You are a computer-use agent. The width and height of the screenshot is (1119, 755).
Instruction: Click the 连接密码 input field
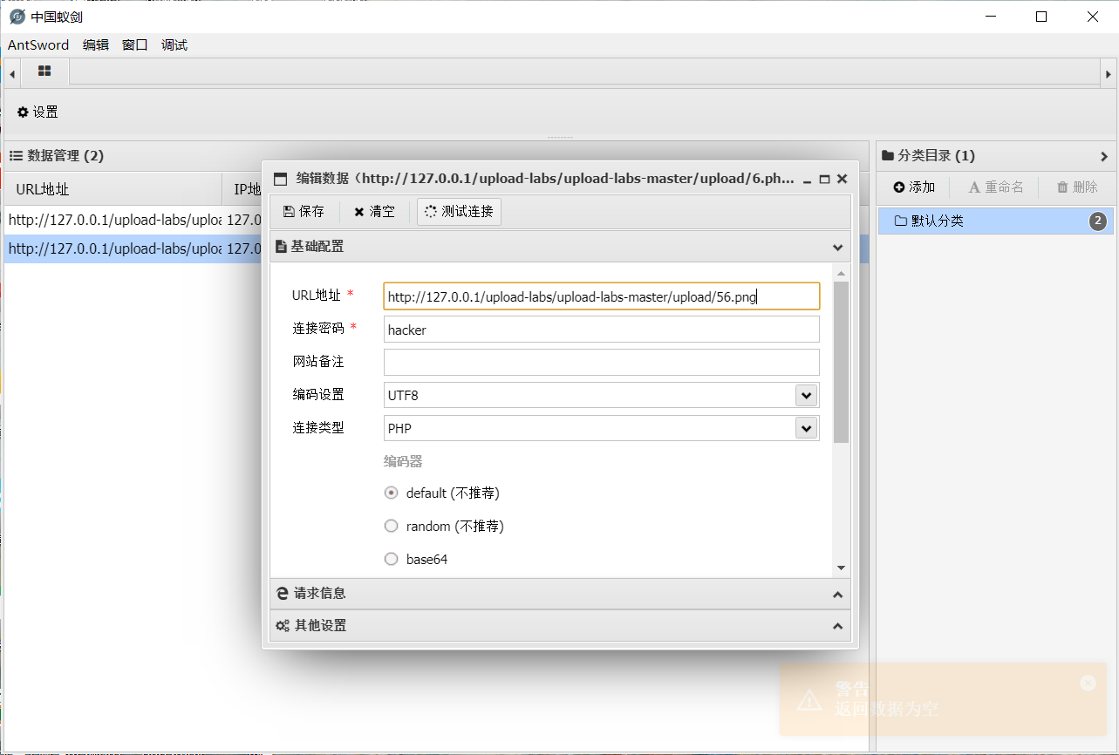(x=601, y=330)
